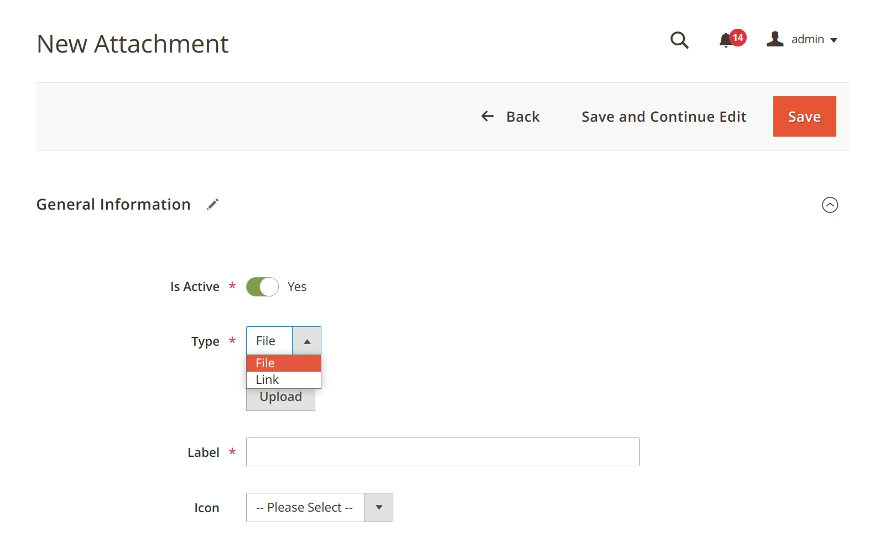Click inside the Label text field

442,452
